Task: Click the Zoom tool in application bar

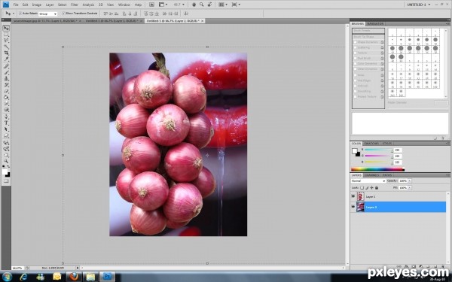Action: 201,5
